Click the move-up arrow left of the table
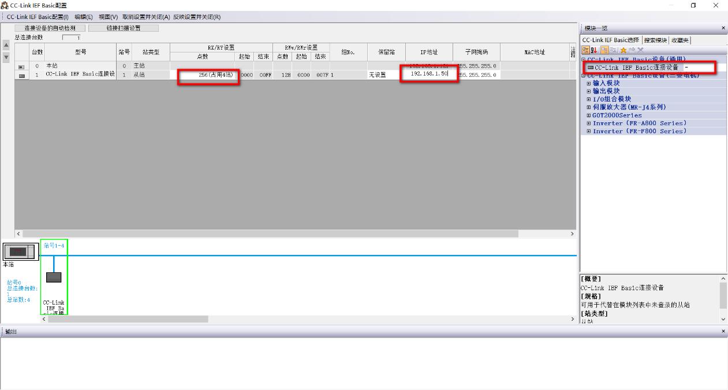 (6, 45)
